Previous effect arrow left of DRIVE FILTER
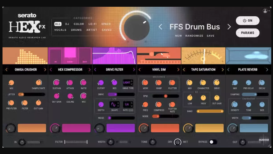273x154 pixels. click(95, 70)
